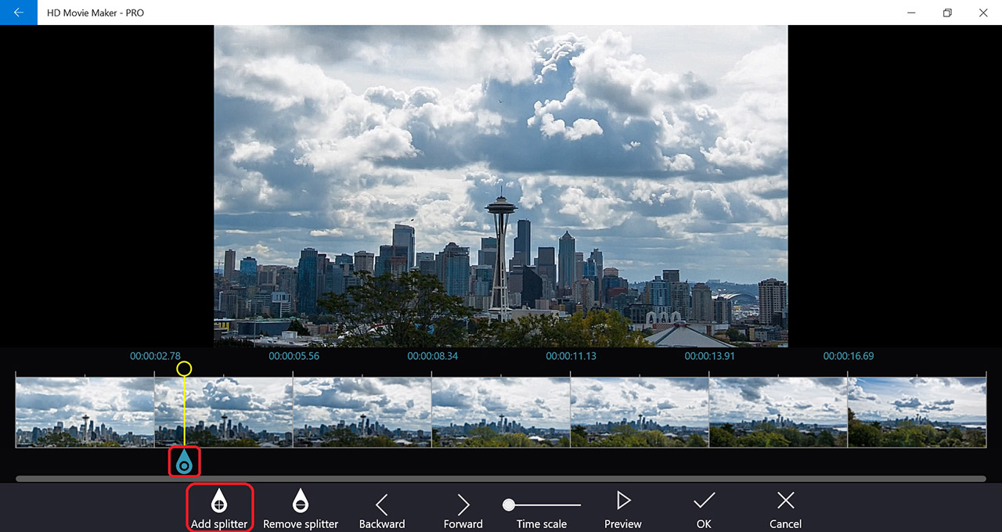This screenshot has width=1002, height=532.
Task: Select the first timeline thumbnail frame
Action: [x=85, y=412]
